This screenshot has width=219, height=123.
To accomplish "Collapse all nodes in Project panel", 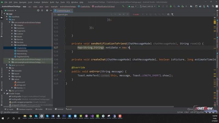I will (42, 11).
